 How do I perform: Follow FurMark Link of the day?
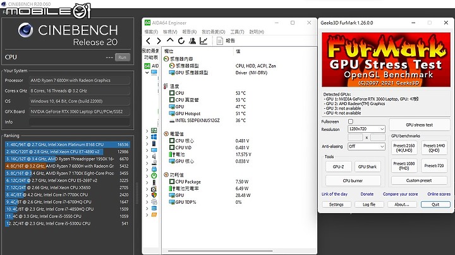click(x=334, y=194)
